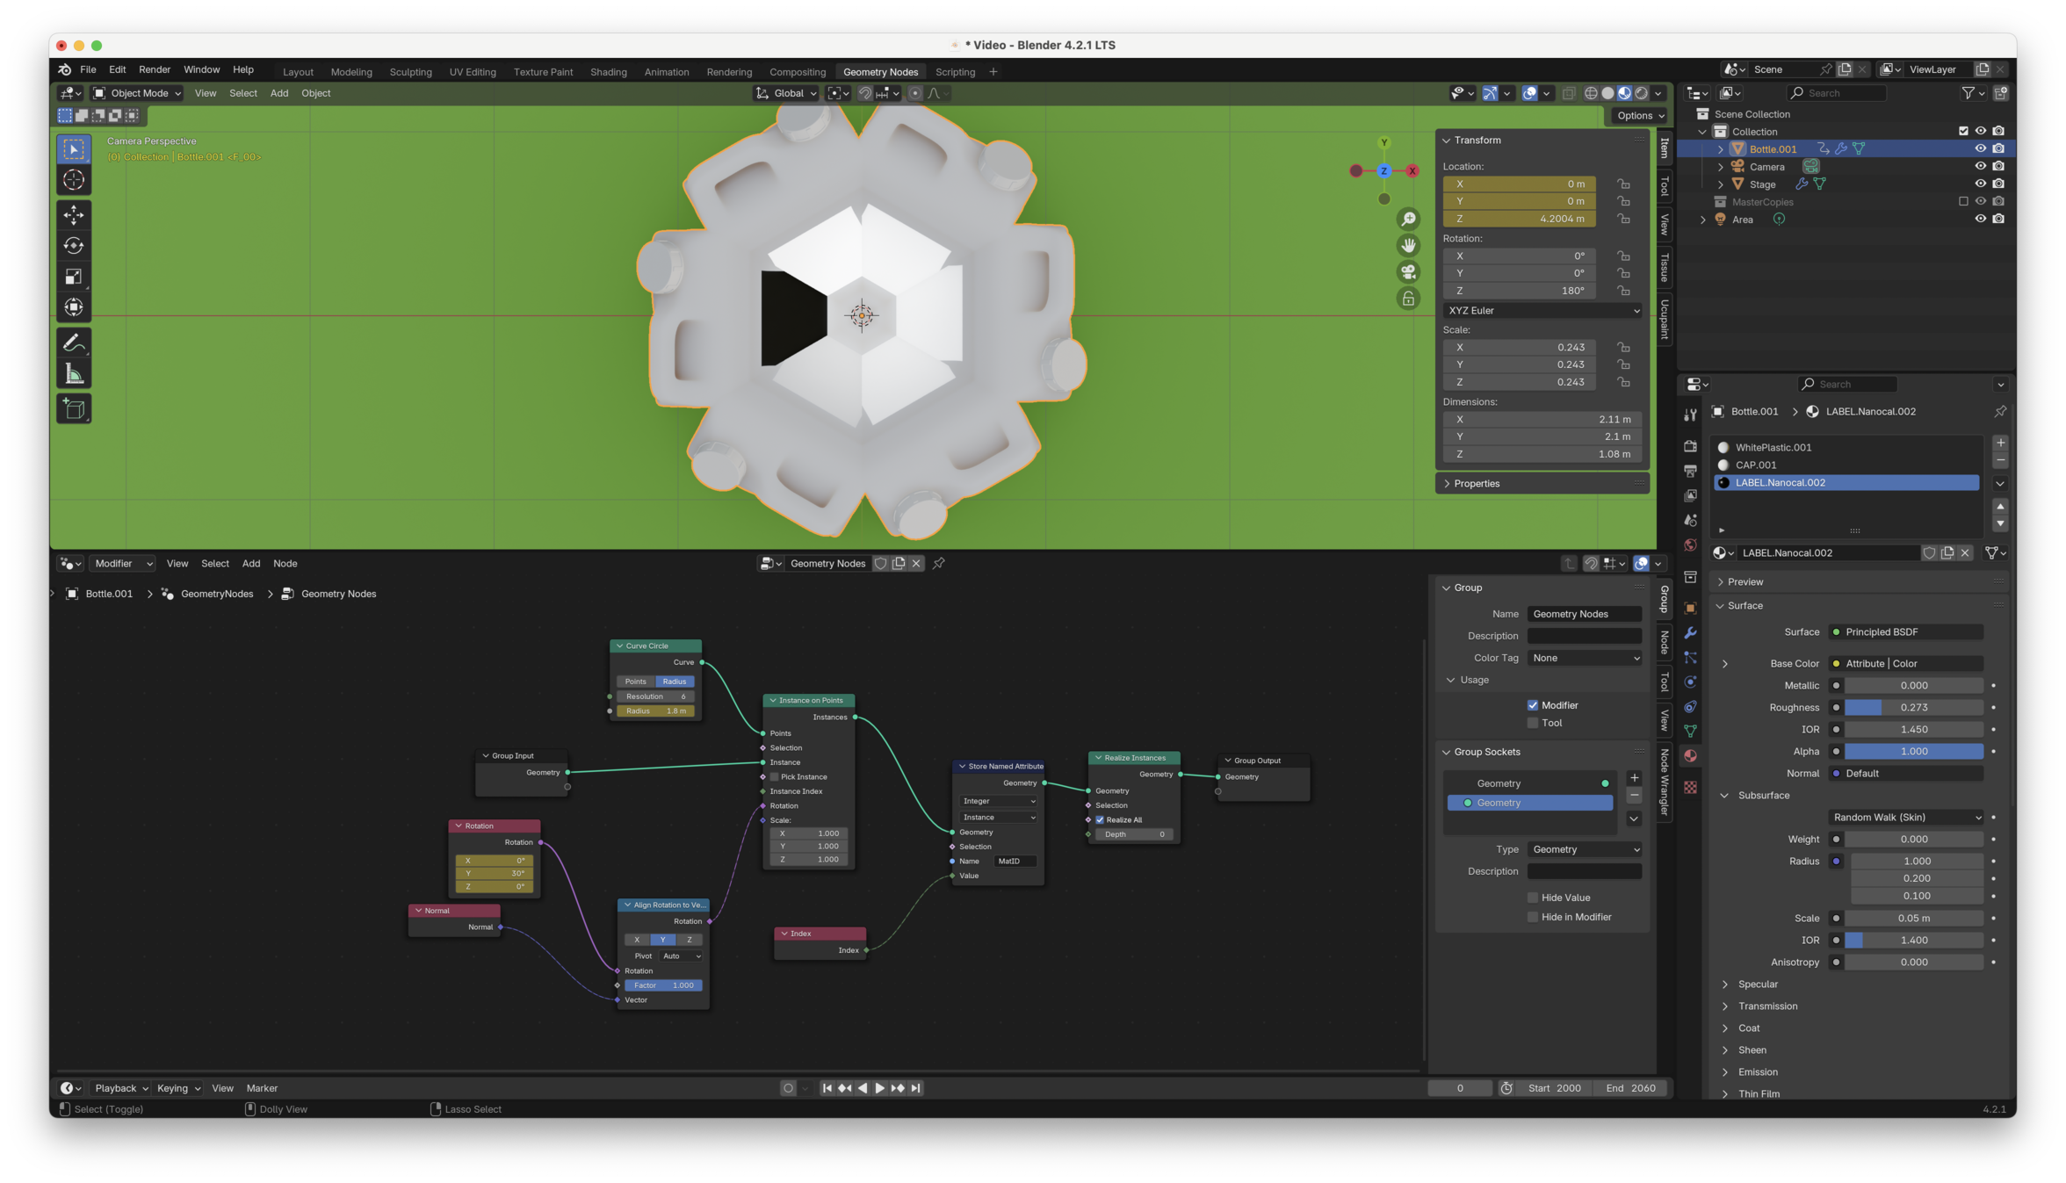This screenshot has height=1183, width=2066.
Task: Open the socket Type Geometry dropdown
Action: pyautogui.click(x=1585, y=849)
